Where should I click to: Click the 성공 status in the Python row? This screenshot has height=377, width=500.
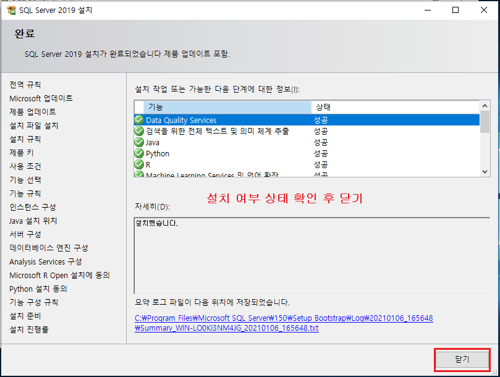pos(321,153)
